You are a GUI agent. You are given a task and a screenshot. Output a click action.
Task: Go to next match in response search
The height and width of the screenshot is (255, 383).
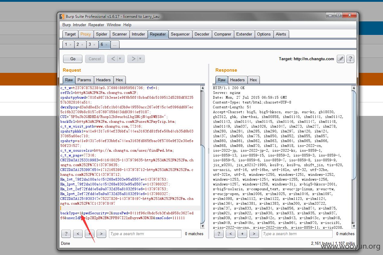254,234
